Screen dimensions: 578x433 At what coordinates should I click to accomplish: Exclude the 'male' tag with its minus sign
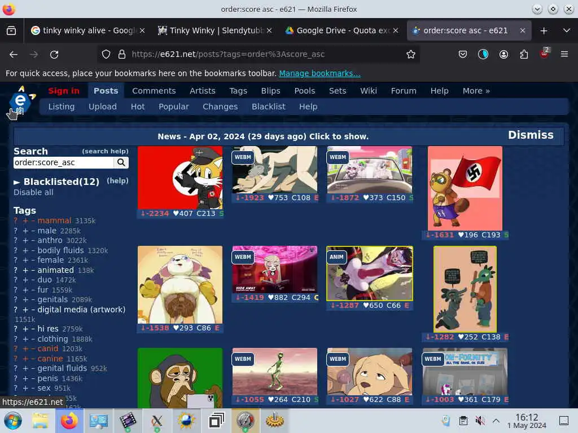(33, 231)
